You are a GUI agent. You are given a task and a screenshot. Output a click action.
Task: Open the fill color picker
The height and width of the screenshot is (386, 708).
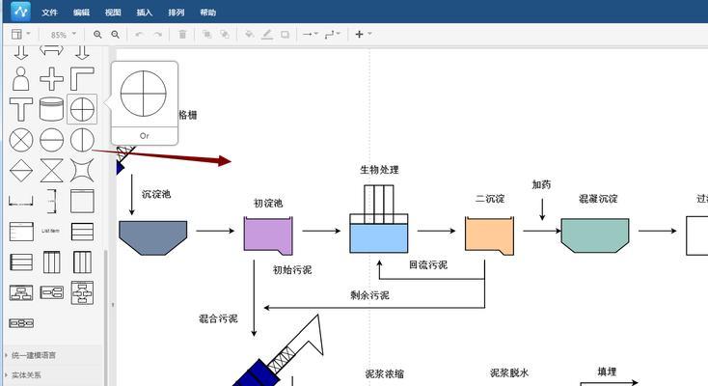[x=249, y=35]
